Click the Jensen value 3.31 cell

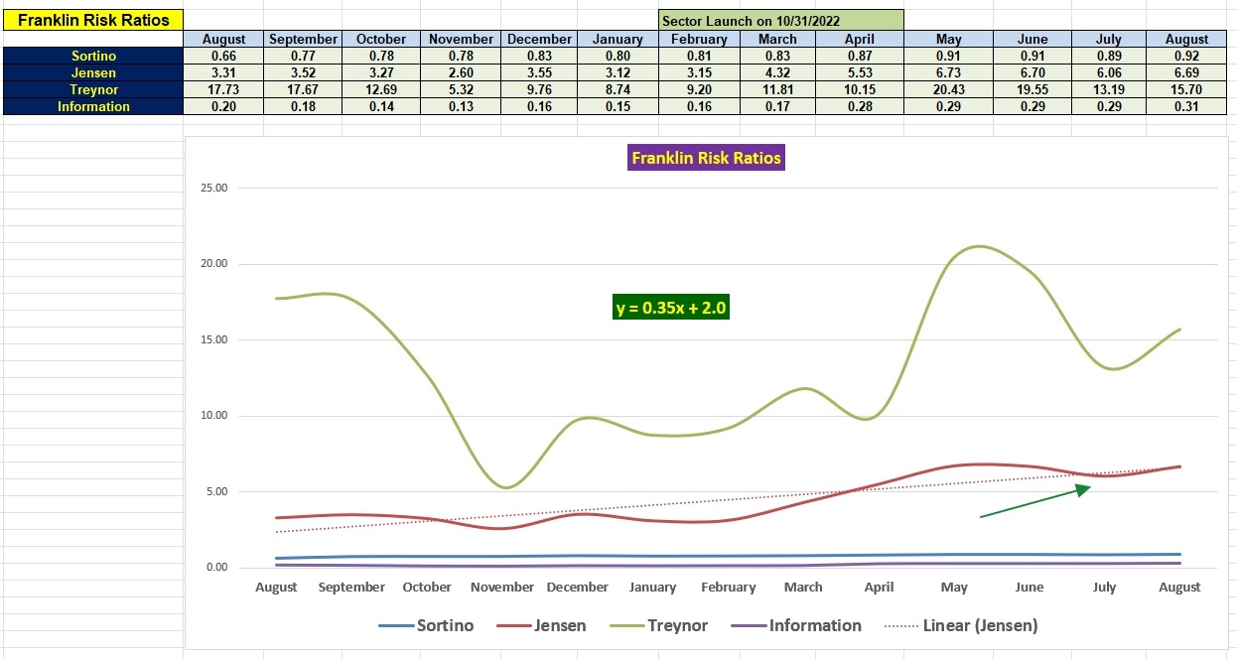[224, 72]
